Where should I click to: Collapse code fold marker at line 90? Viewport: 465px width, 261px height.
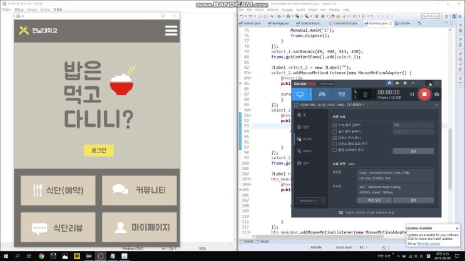[x=250, y=110]
